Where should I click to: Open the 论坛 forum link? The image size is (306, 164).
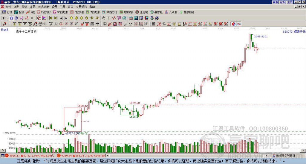point(282,2)
